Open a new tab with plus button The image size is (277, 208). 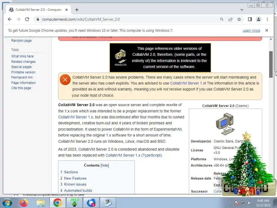pos(77,10)
